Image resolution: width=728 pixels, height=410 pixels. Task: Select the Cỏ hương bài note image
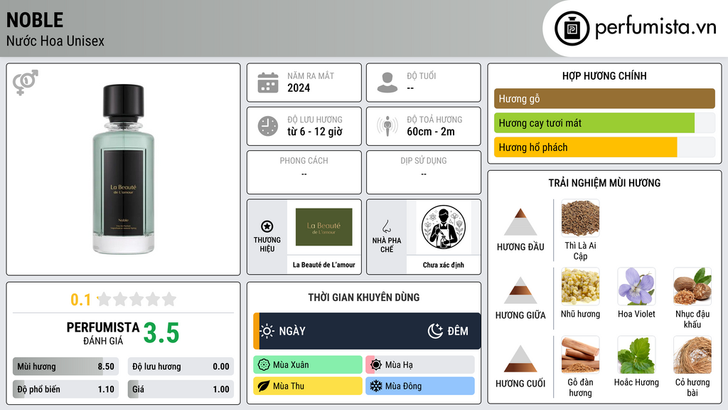point(692,354)
